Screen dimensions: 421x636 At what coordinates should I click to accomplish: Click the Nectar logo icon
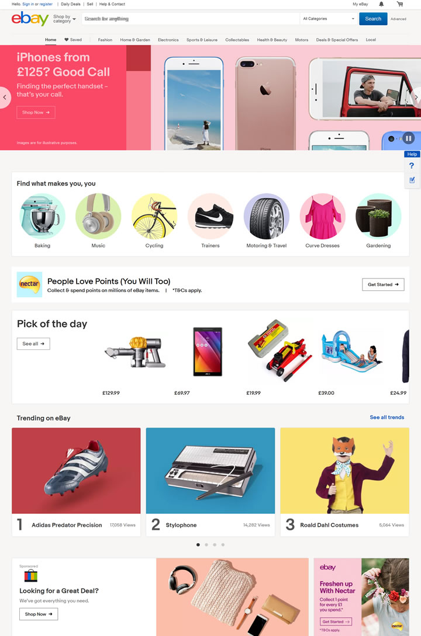(x=29, y=284)
